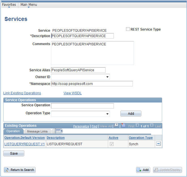Click Return to Search button
The image size is (187, 177).
click(20, 170)
